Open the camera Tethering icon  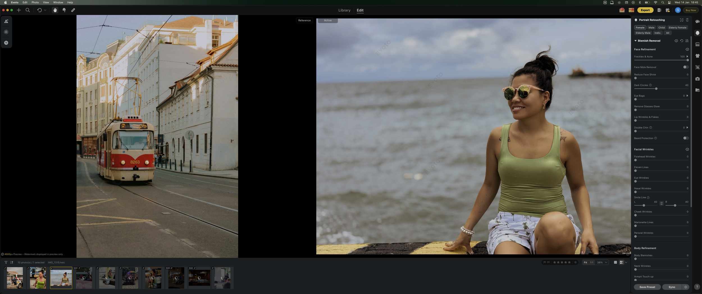[697, 79]
